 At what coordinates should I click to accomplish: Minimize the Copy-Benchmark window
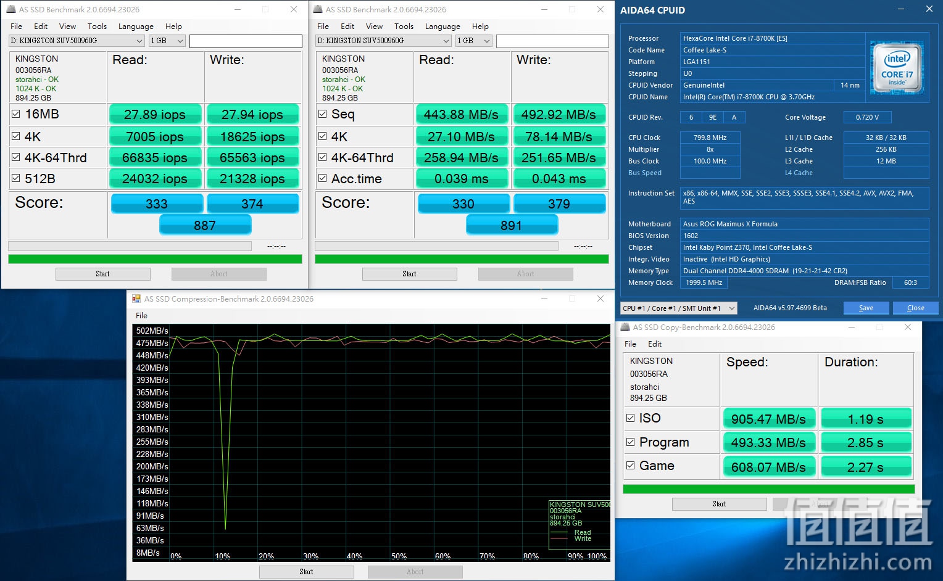click(852, 327)
